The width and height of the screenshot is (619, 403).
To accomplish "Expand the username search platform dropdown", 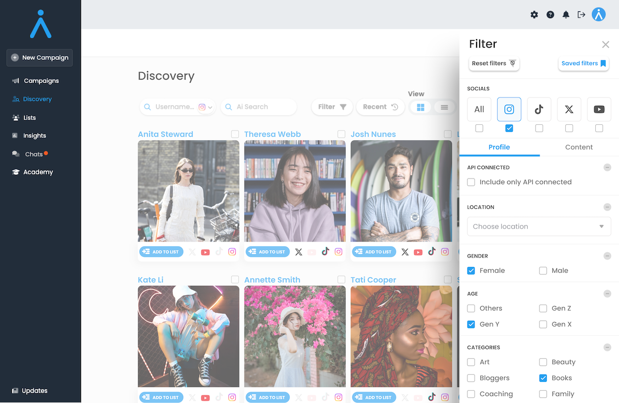I will tap(206, 107).
